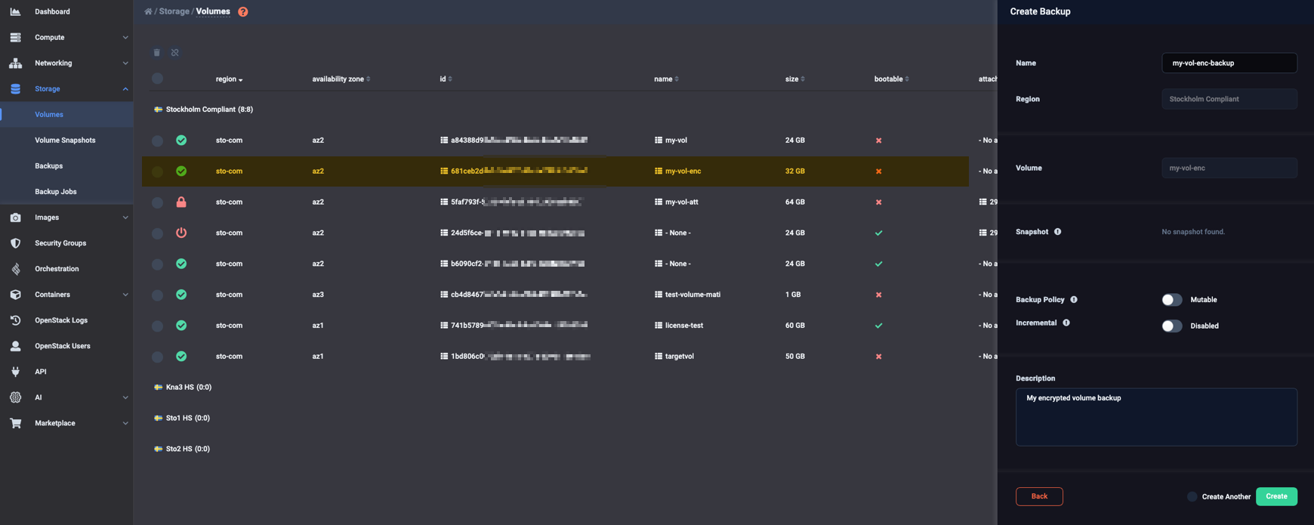Click the backup Name input field
The height and width of the screenshot is (525, 1314).
pos(1229,63)
